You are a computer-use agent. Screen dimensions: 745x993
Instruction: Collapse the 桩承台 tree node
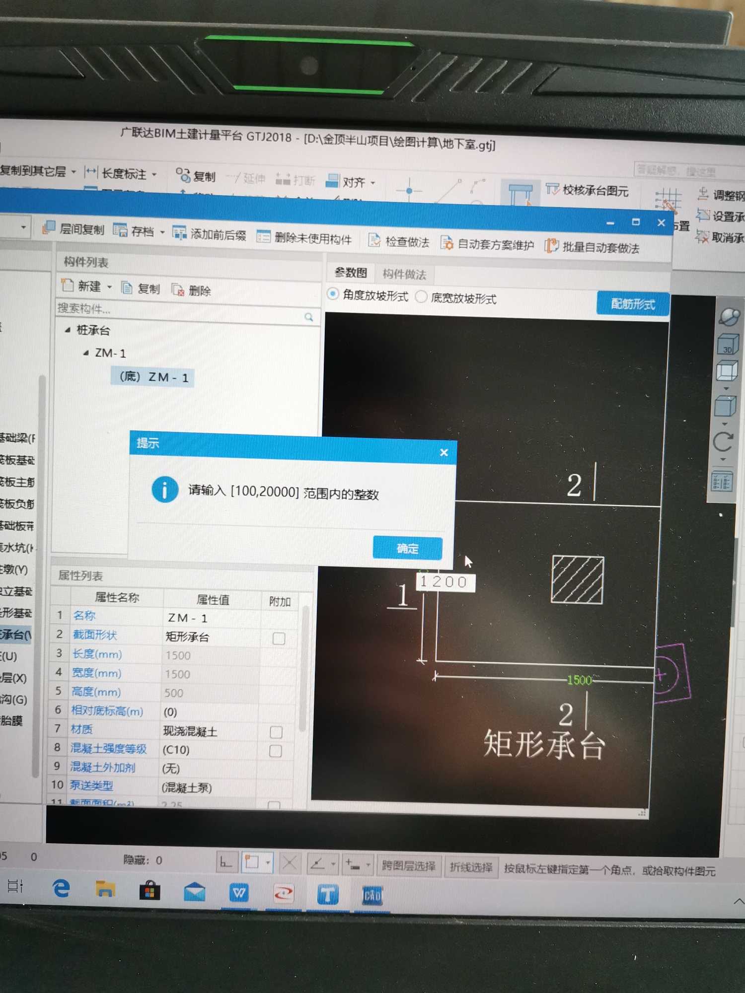coord(67,330)
